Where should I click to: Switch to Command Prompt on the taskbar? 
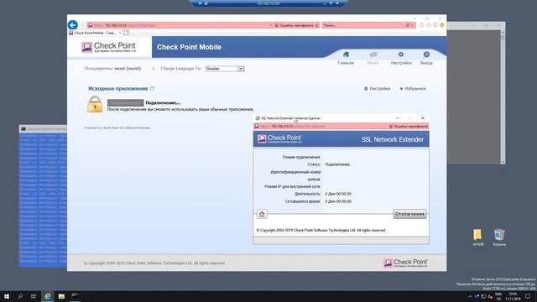[75, 296]
